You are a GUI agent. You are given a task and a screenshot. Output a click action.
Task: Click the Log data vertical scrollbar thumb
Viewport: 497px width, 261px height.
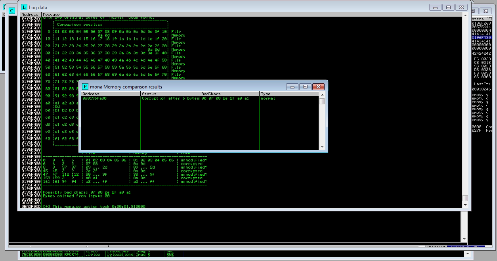click(465, 198)
